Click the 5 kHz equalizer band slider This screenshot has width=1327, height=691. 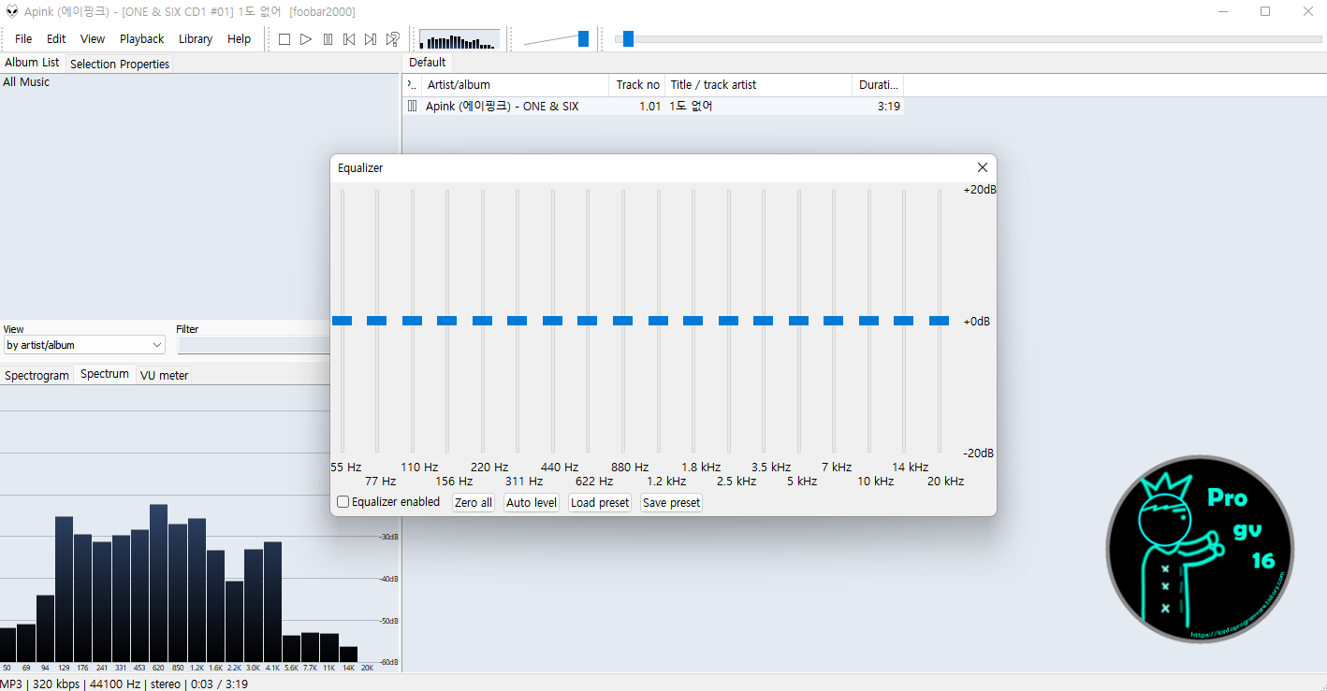(x=799, y=321)
